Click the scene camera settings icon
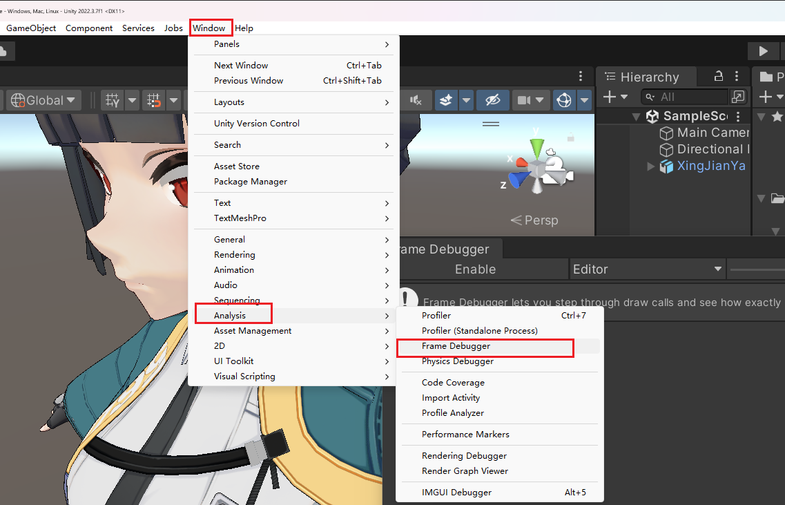 pos(524,100)
